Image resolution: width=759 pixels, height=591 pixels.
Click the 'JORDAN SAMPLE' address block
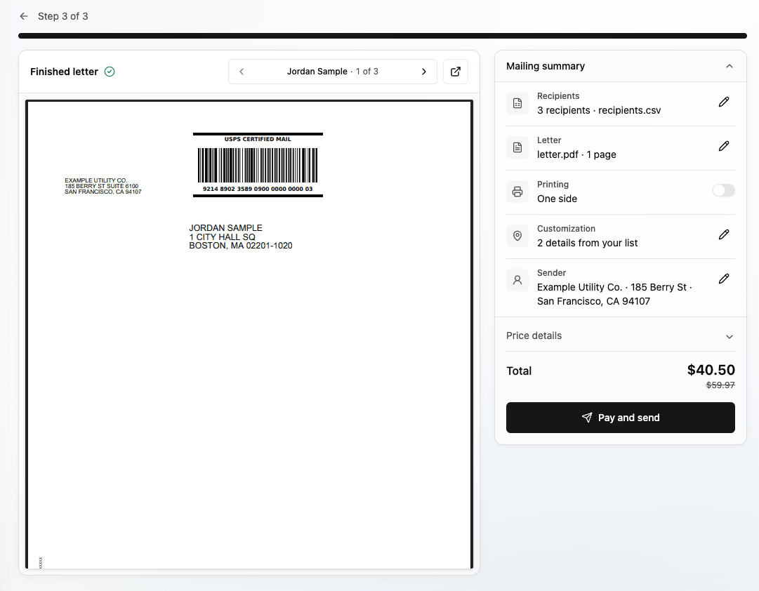(241, 237)
